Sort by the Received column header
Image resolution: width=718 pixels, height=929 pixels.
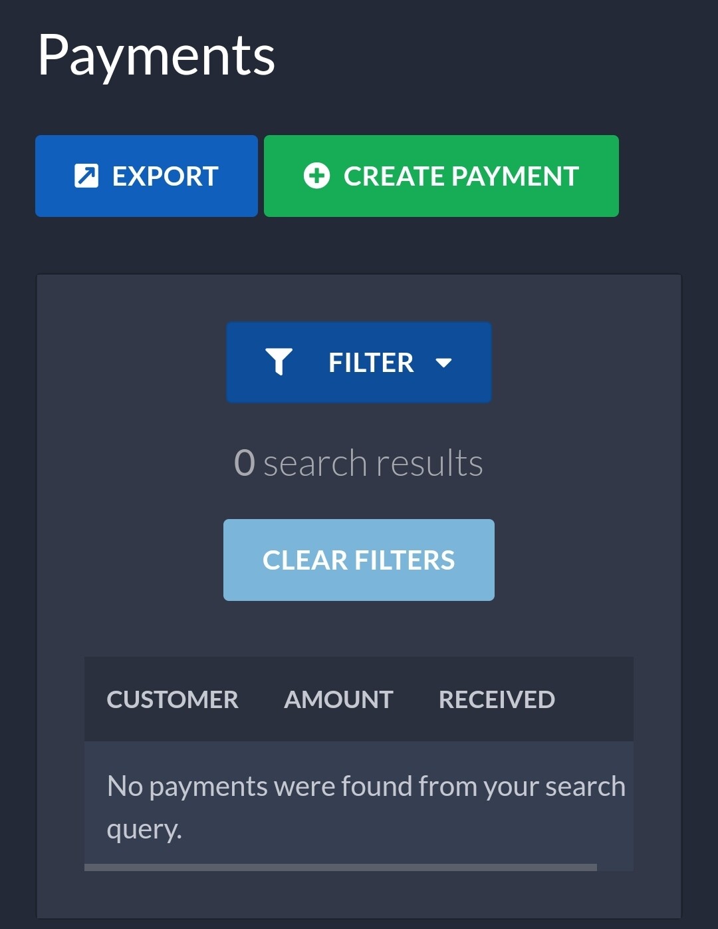(x=497, y=699)
